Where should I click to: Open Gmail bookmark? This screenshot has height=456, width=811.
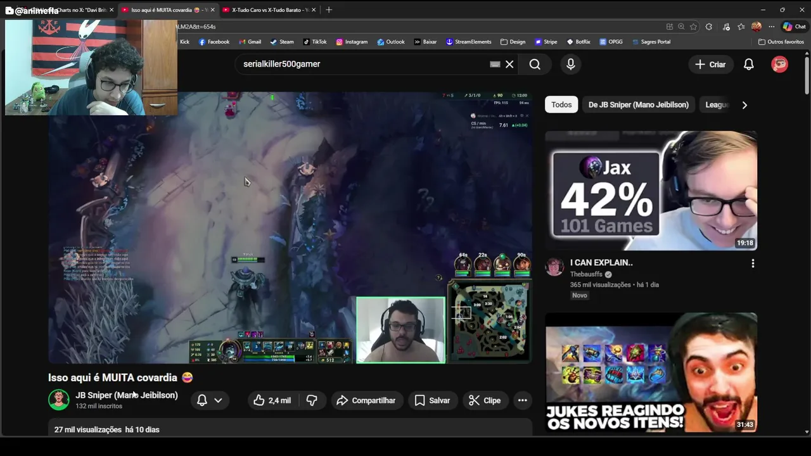[x=250, y=42]
